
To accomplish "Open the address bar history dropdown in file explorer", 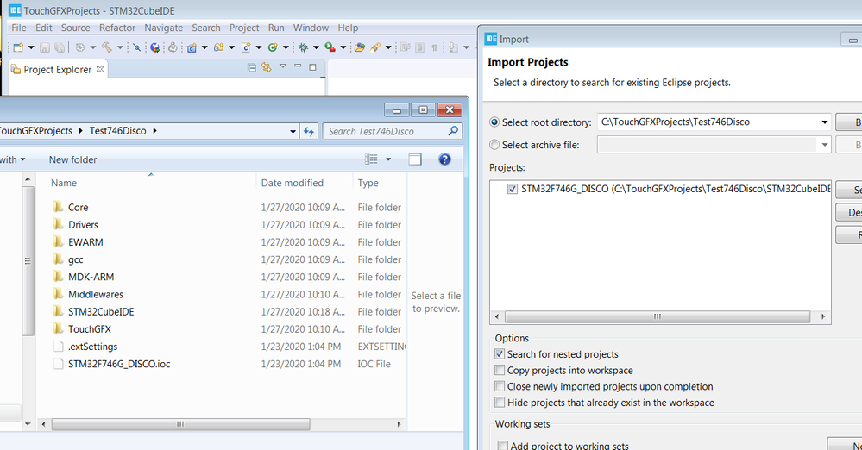I will (293, 131).
